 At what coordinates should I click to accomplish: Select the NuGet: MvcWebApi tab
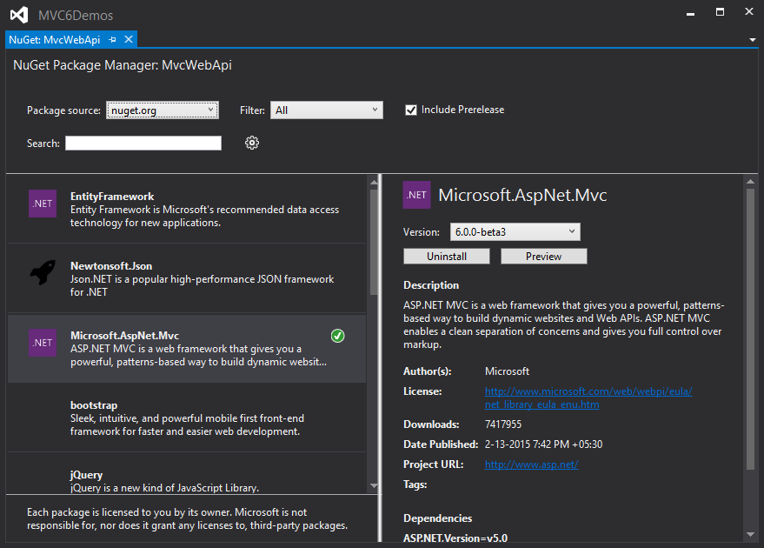point(55,39)
